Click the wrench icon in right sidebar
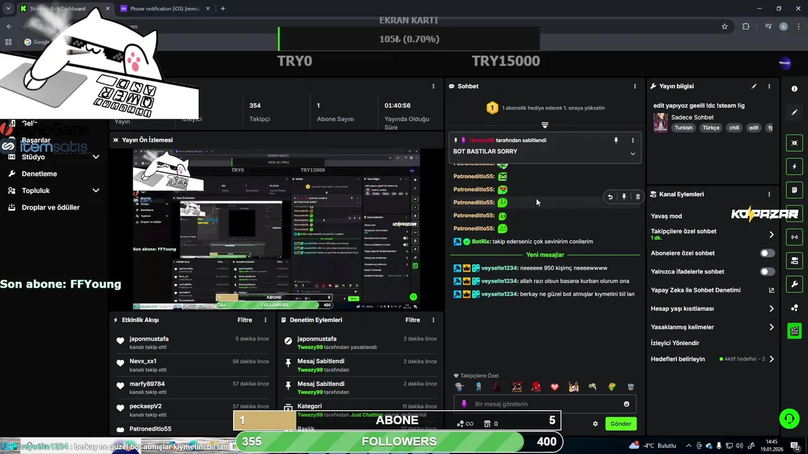 click(795, 284)
